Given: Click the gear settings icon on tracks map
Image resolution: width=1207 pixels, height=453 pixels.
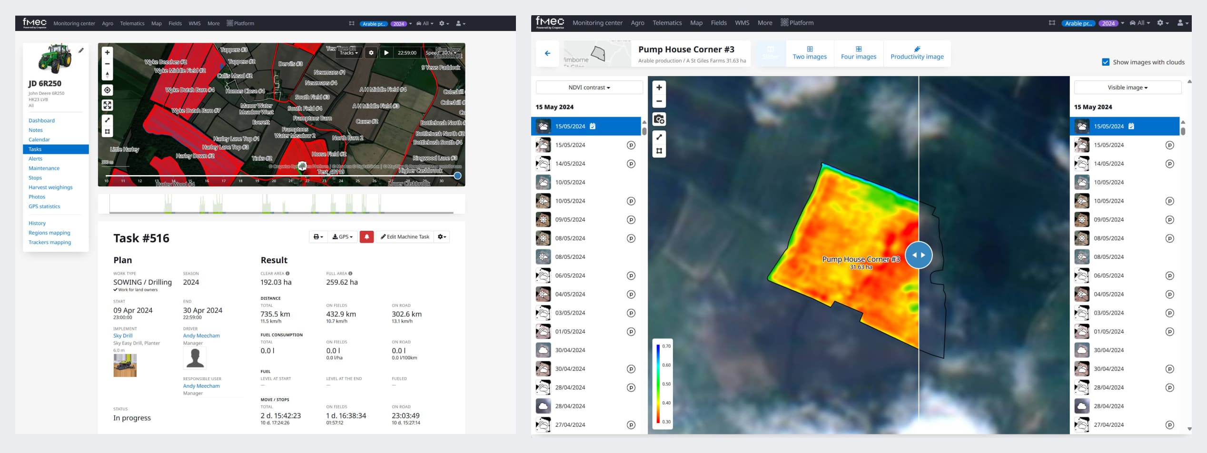Looking at the screenshot, I should [x=371, y=53].
